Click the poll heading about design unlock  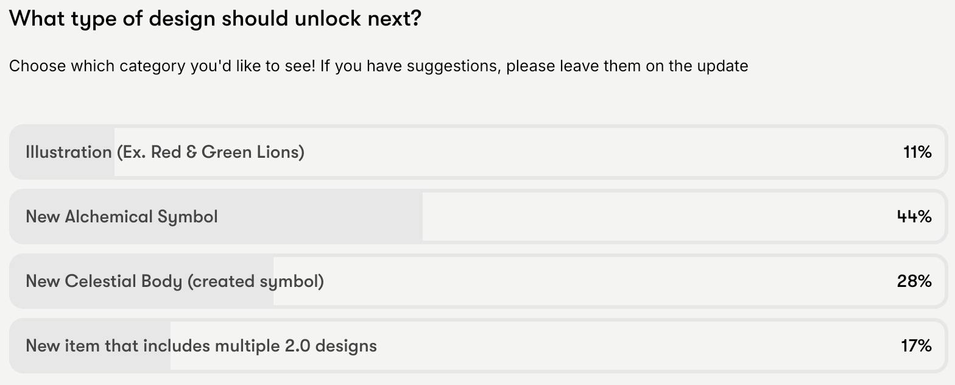[x=215, y=19]
